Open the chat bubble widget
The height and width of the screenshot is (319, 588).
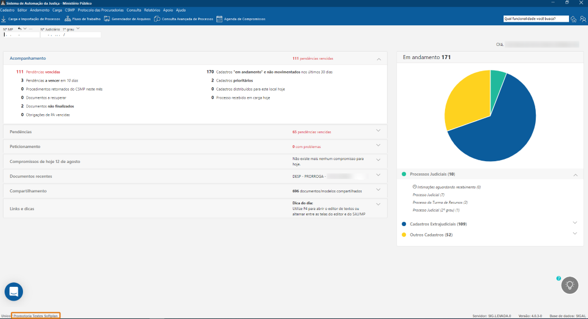click(x=14, y=291)
